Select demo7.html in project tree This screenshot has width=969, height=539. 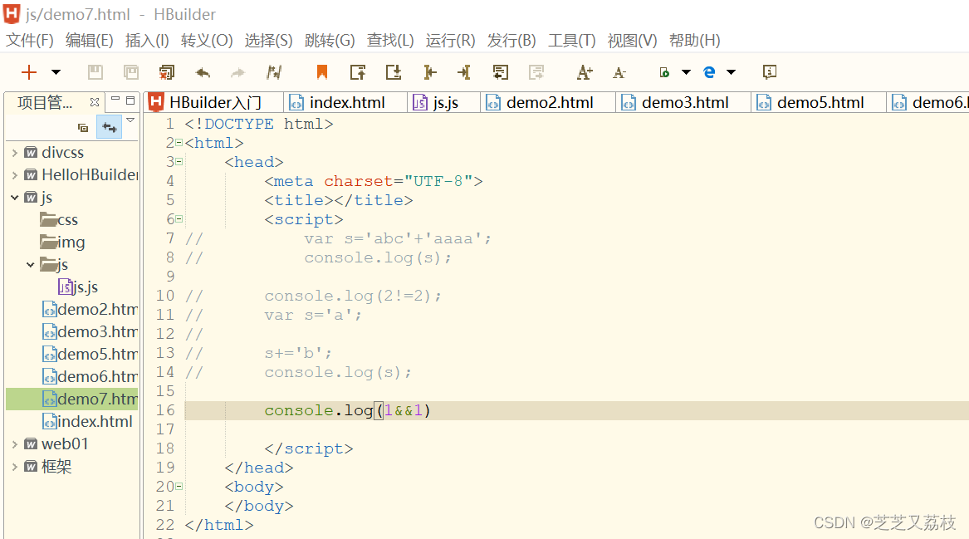(91, 399)
